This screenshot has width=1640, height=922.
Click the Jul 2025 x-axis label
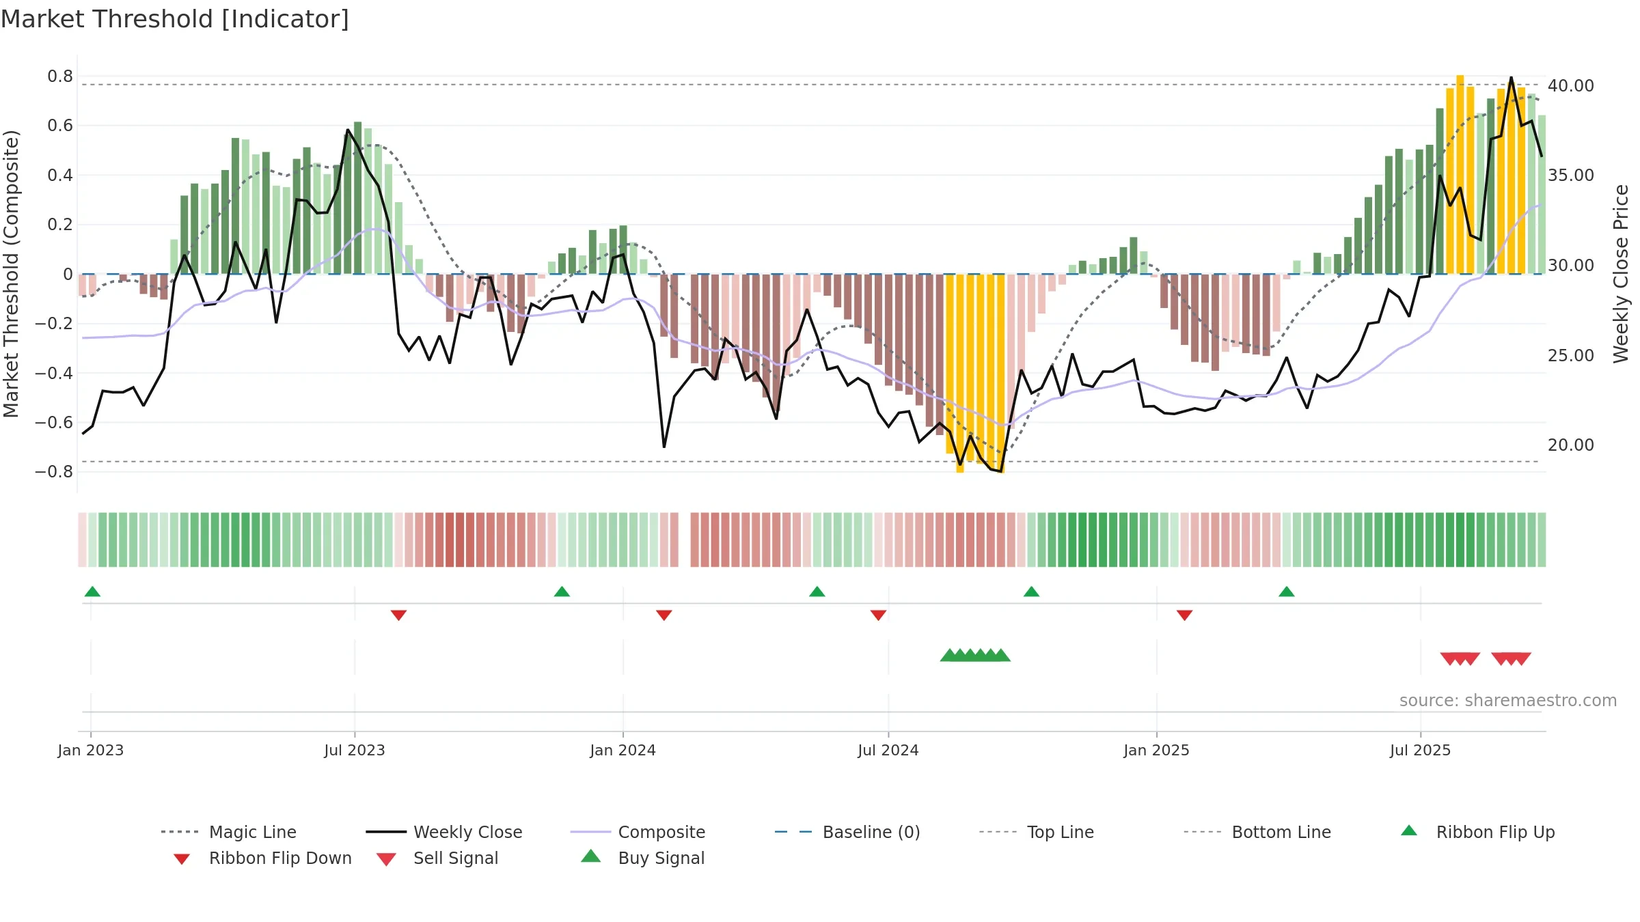1420,750
